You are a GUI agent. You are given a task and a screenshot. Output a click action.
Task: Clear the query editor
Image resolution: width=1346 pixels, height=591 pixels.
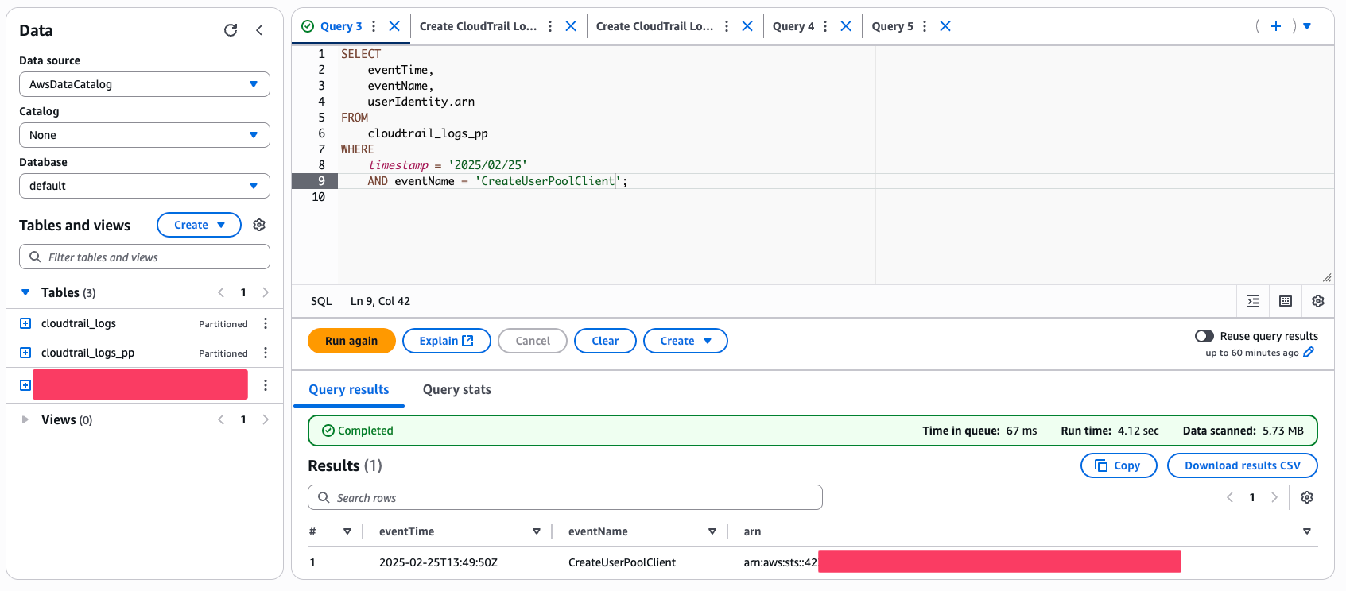605,341
